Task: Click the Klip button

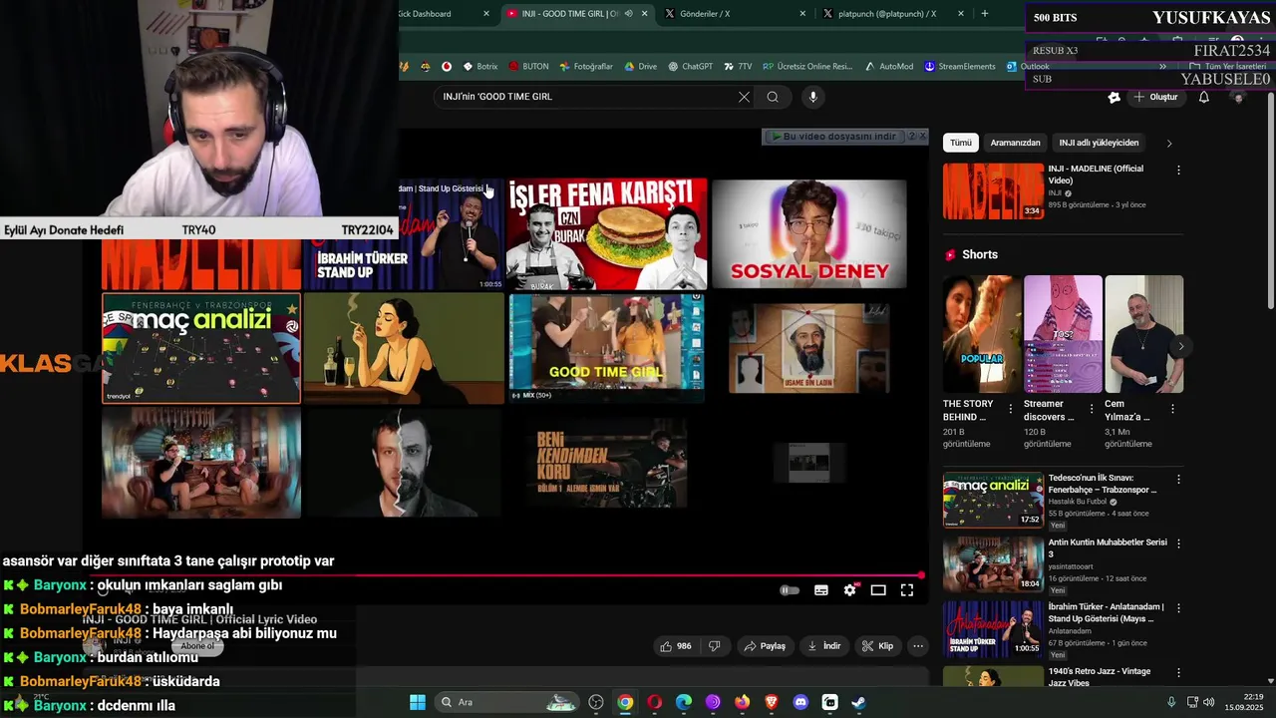Action: tap(878, 646)
